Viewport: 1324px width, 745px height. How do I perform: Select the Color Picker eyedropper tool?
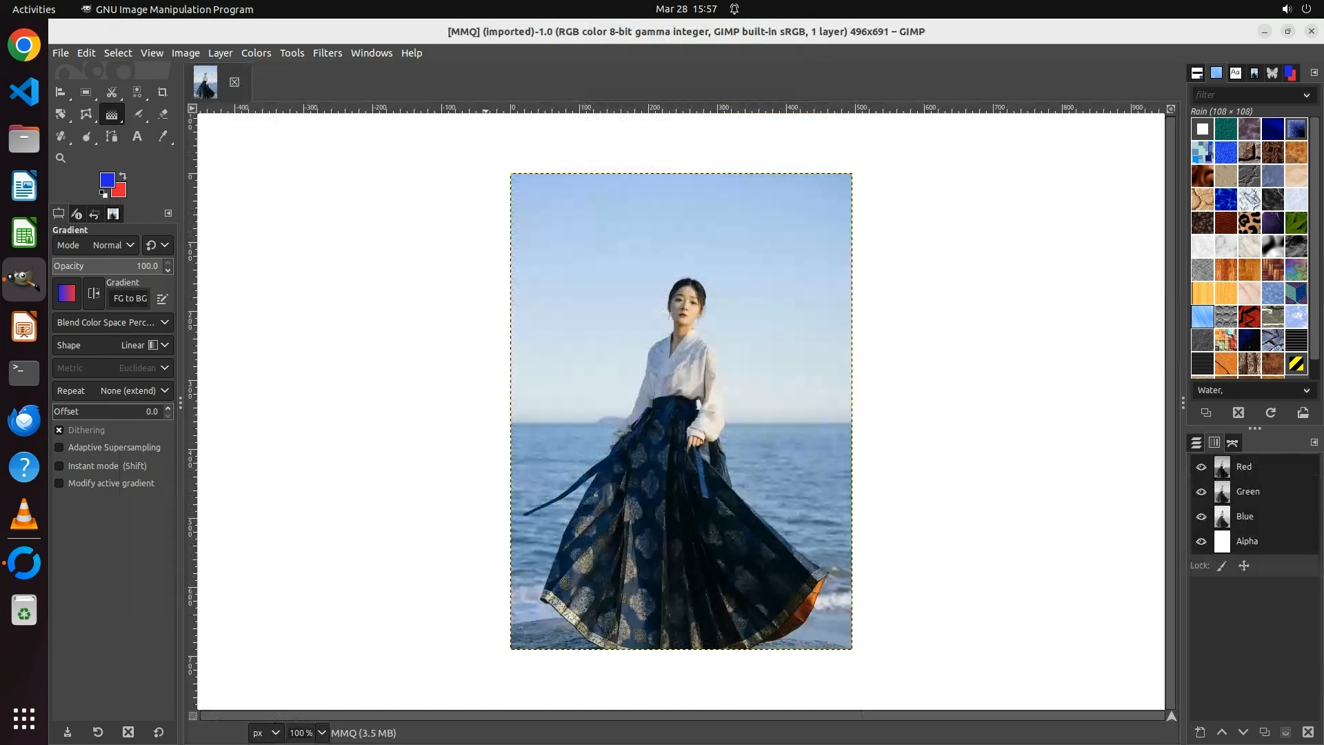[x=163, y=137]
